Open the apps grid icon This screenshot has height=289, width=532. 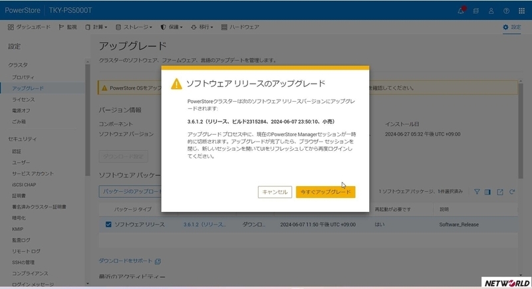(522, 11)
